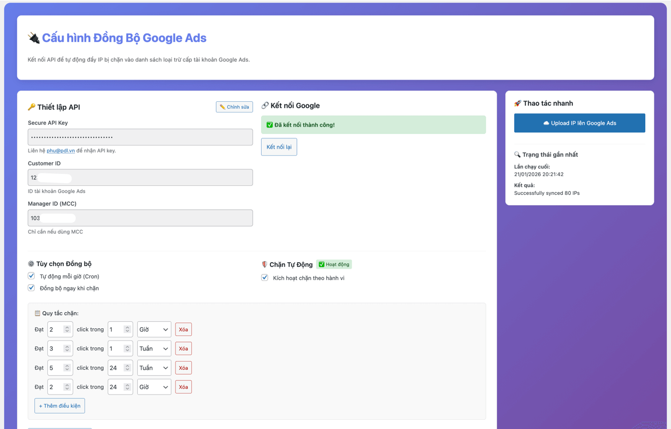Click the Lần chạy cuối: label
671x429 pixels.
click(532, 167)
